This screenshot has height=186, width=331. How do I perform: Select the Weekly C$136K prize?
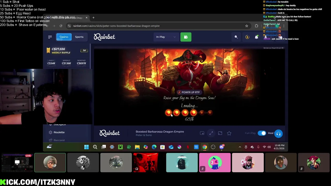66,62
